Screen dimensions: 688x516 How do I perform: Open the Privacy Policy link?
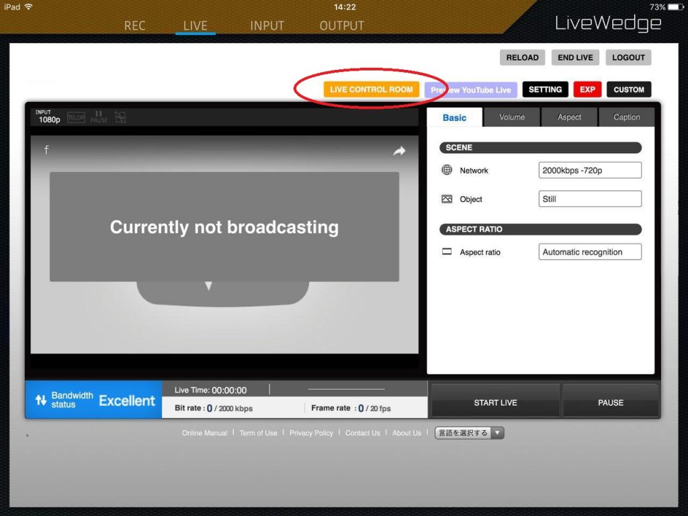point(311,433)
